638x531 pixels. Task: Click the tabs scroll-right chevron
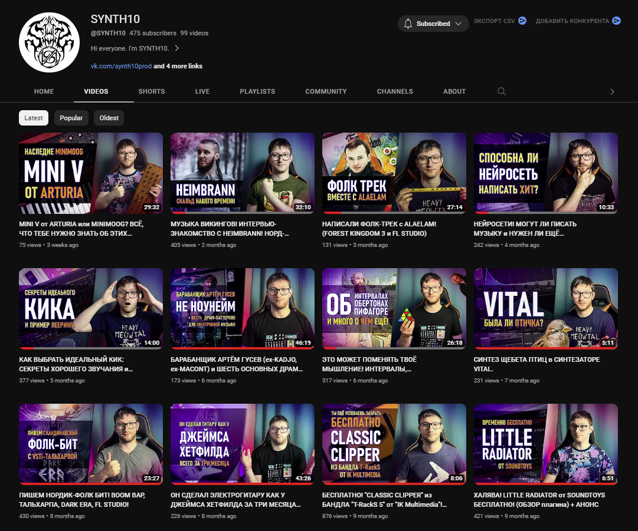click(x=612, y=92)
